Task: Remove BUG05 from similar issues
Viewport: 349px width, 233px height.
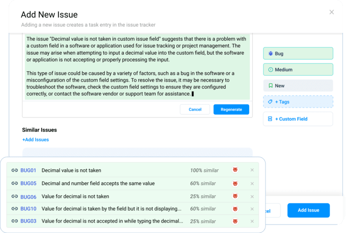Action: [252, 184]
